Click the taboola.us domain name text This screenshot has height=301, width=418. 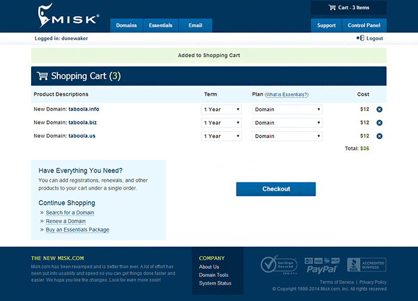pyautogui.click(x=82, y=136)
